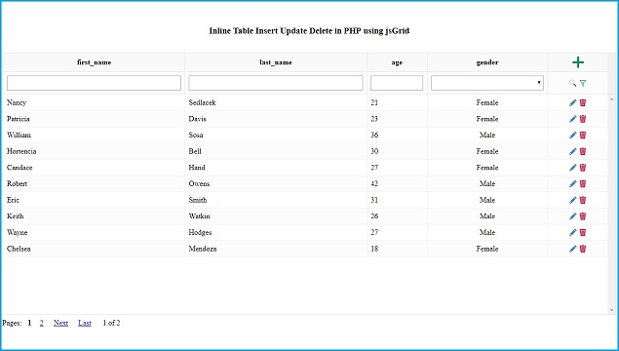This screenshot has height=351, width=619.
Task: Delete the Candace Hand row
Action: (583, 168)
